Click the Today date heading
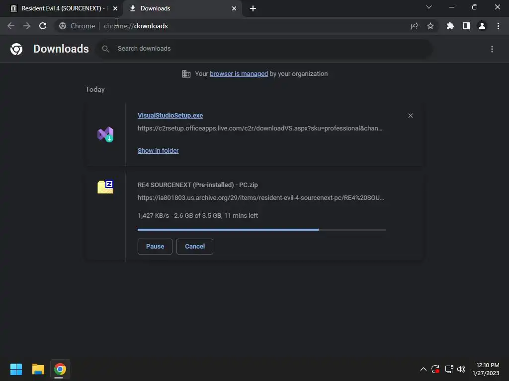 click(95, 89)
